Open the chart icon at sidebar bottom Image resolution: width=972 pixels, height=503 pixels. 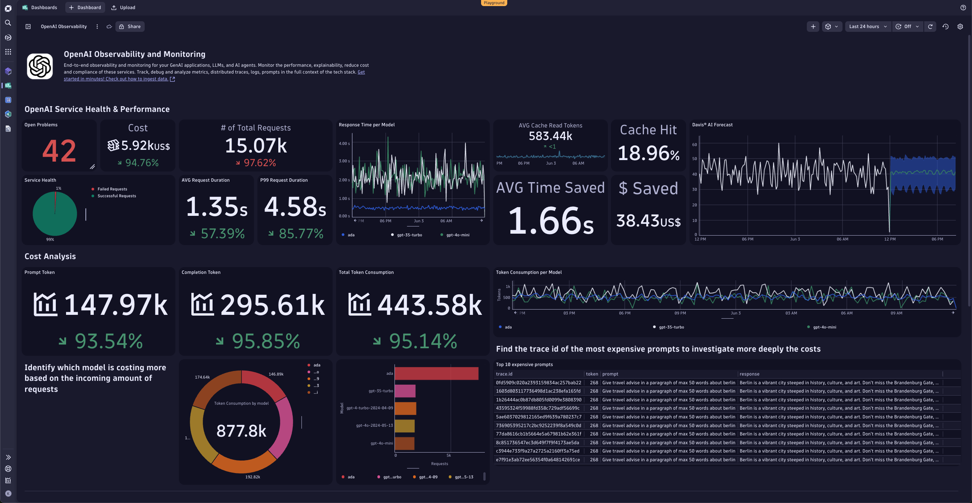[8, 481]
